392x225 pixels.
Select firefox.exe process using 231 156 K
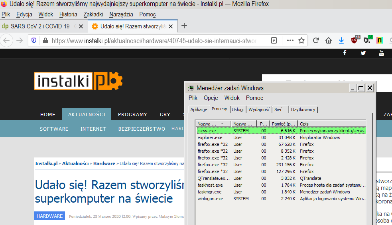point(281,165)
